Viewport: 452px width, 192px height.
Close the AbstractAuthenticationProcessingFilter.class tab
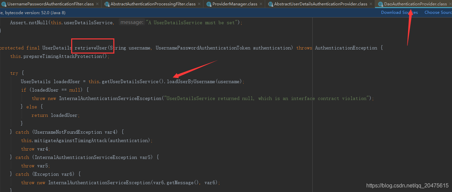click(199, 4)
